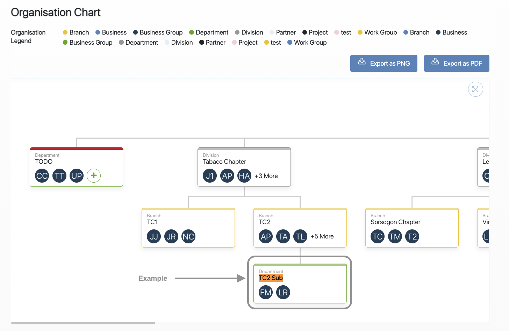Click the horizontal scrollbar below the chart
509x331 pixels.
(83, 323)
